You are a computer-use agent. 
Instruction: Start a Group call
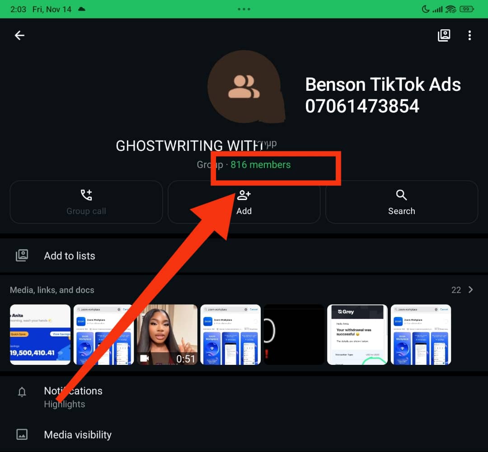86,202
